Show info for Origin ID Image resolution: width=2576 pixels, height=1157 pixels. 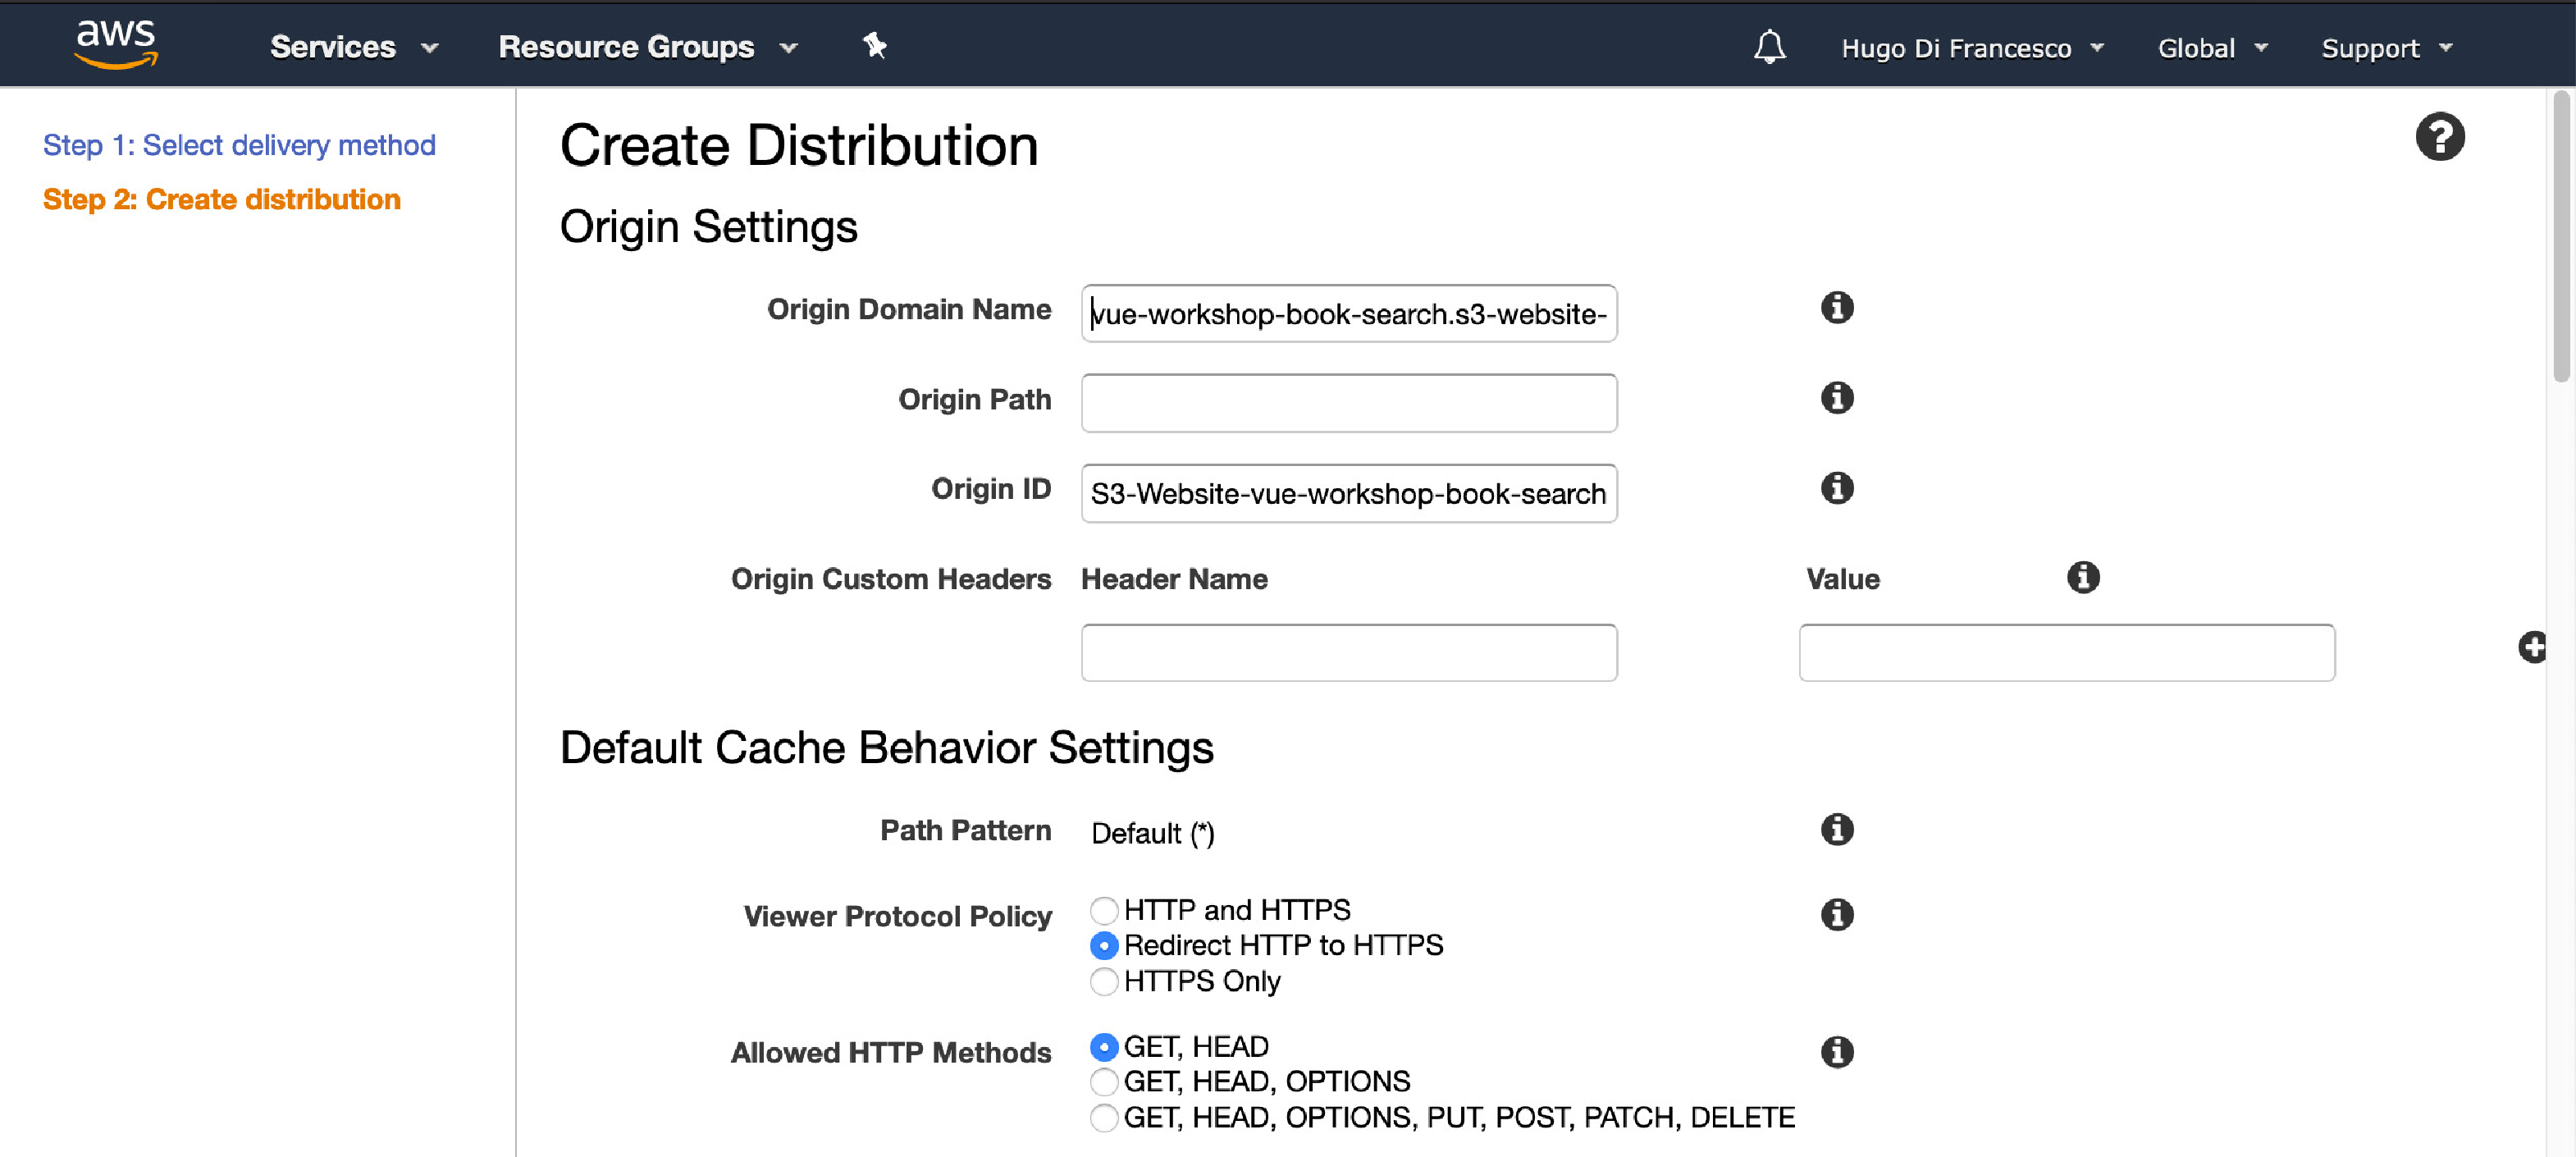click(1836, 488)
